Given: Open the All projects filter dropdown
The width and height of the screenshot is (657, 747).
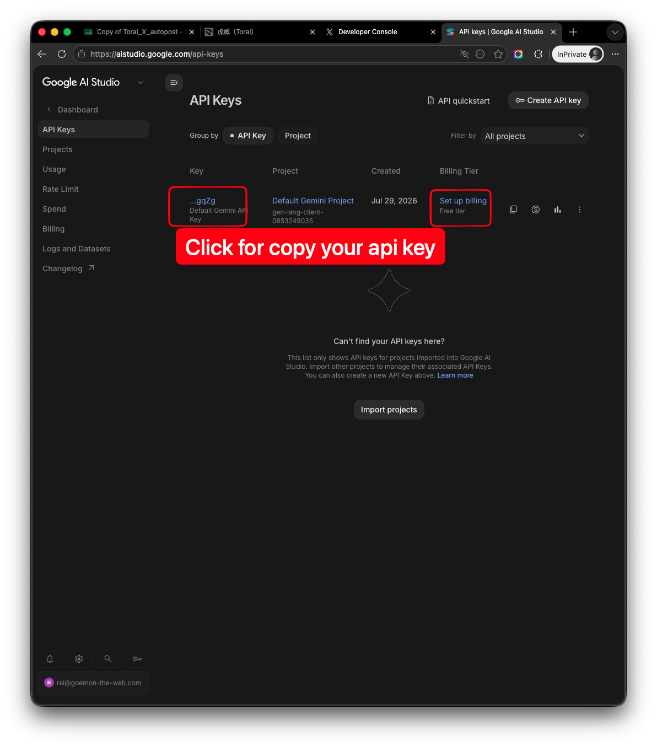Looking at the screenshot, I should (535, 136).
